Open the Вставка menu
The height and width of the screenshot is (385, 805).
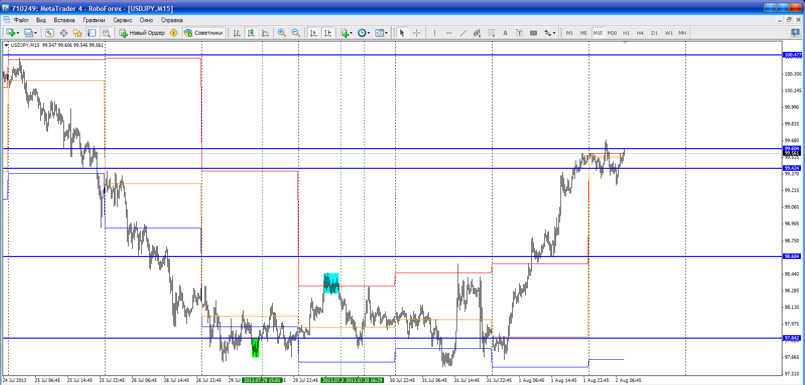[x=64, y=20]
